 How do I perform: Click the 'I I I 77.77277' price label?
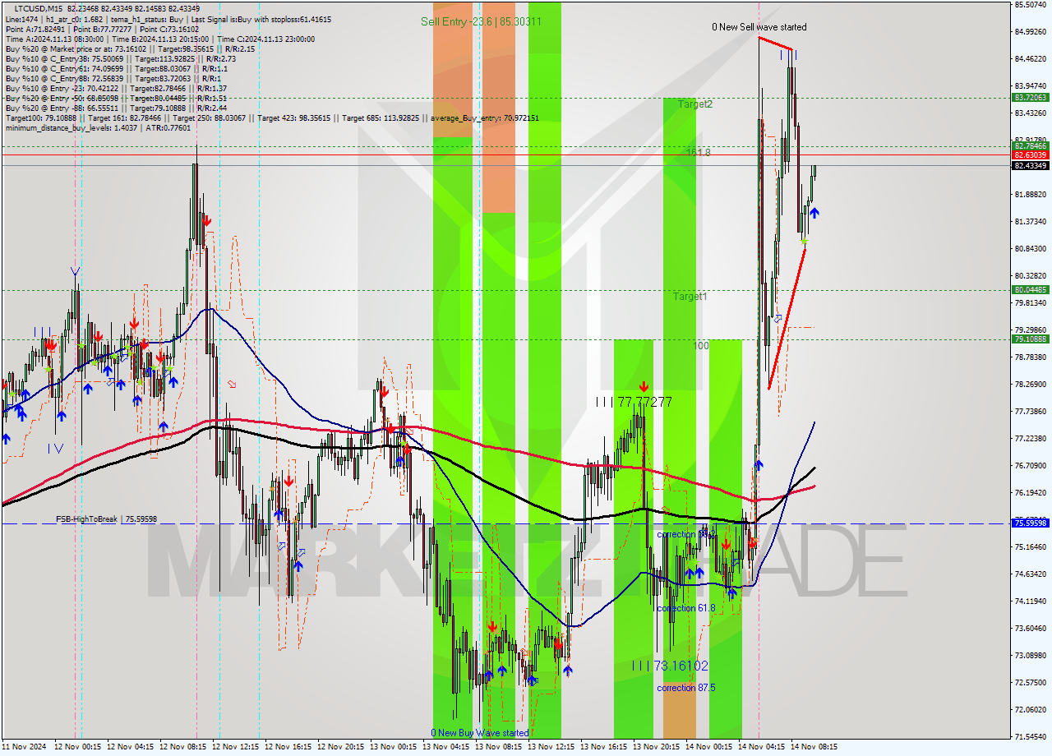[x=634, y=402]
